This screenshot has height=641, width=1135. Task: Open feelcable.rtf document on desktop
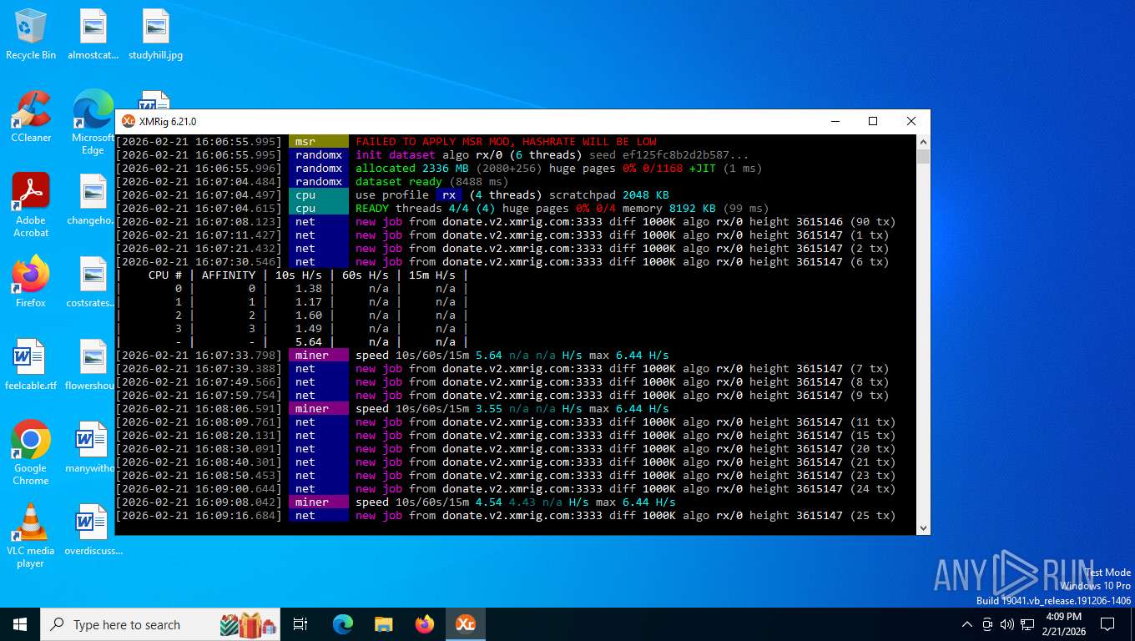point(31,365)
